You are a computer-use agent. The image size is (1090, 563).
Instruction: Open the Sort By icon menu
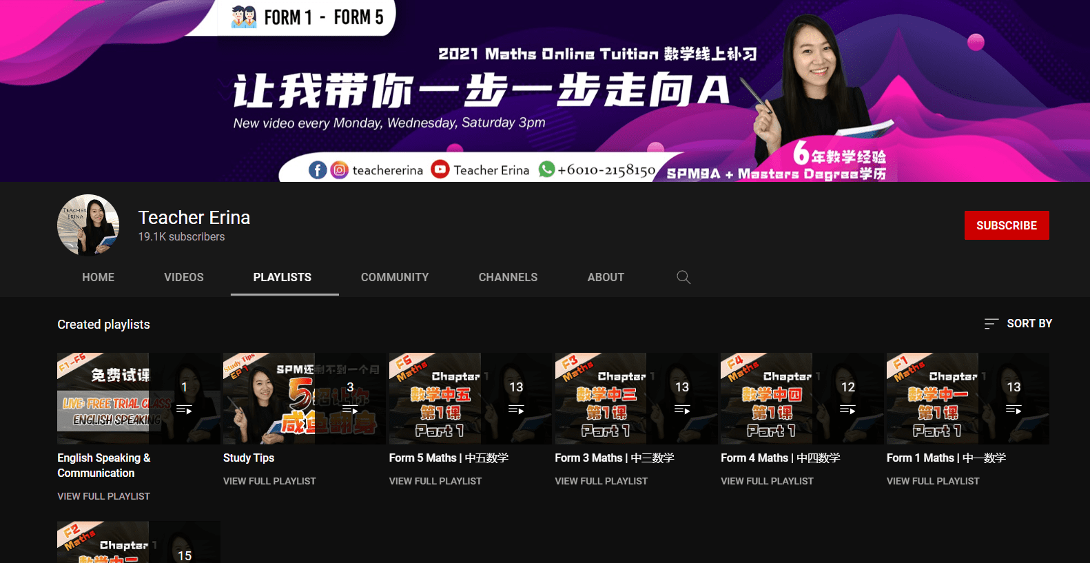(x=991, y=323)
